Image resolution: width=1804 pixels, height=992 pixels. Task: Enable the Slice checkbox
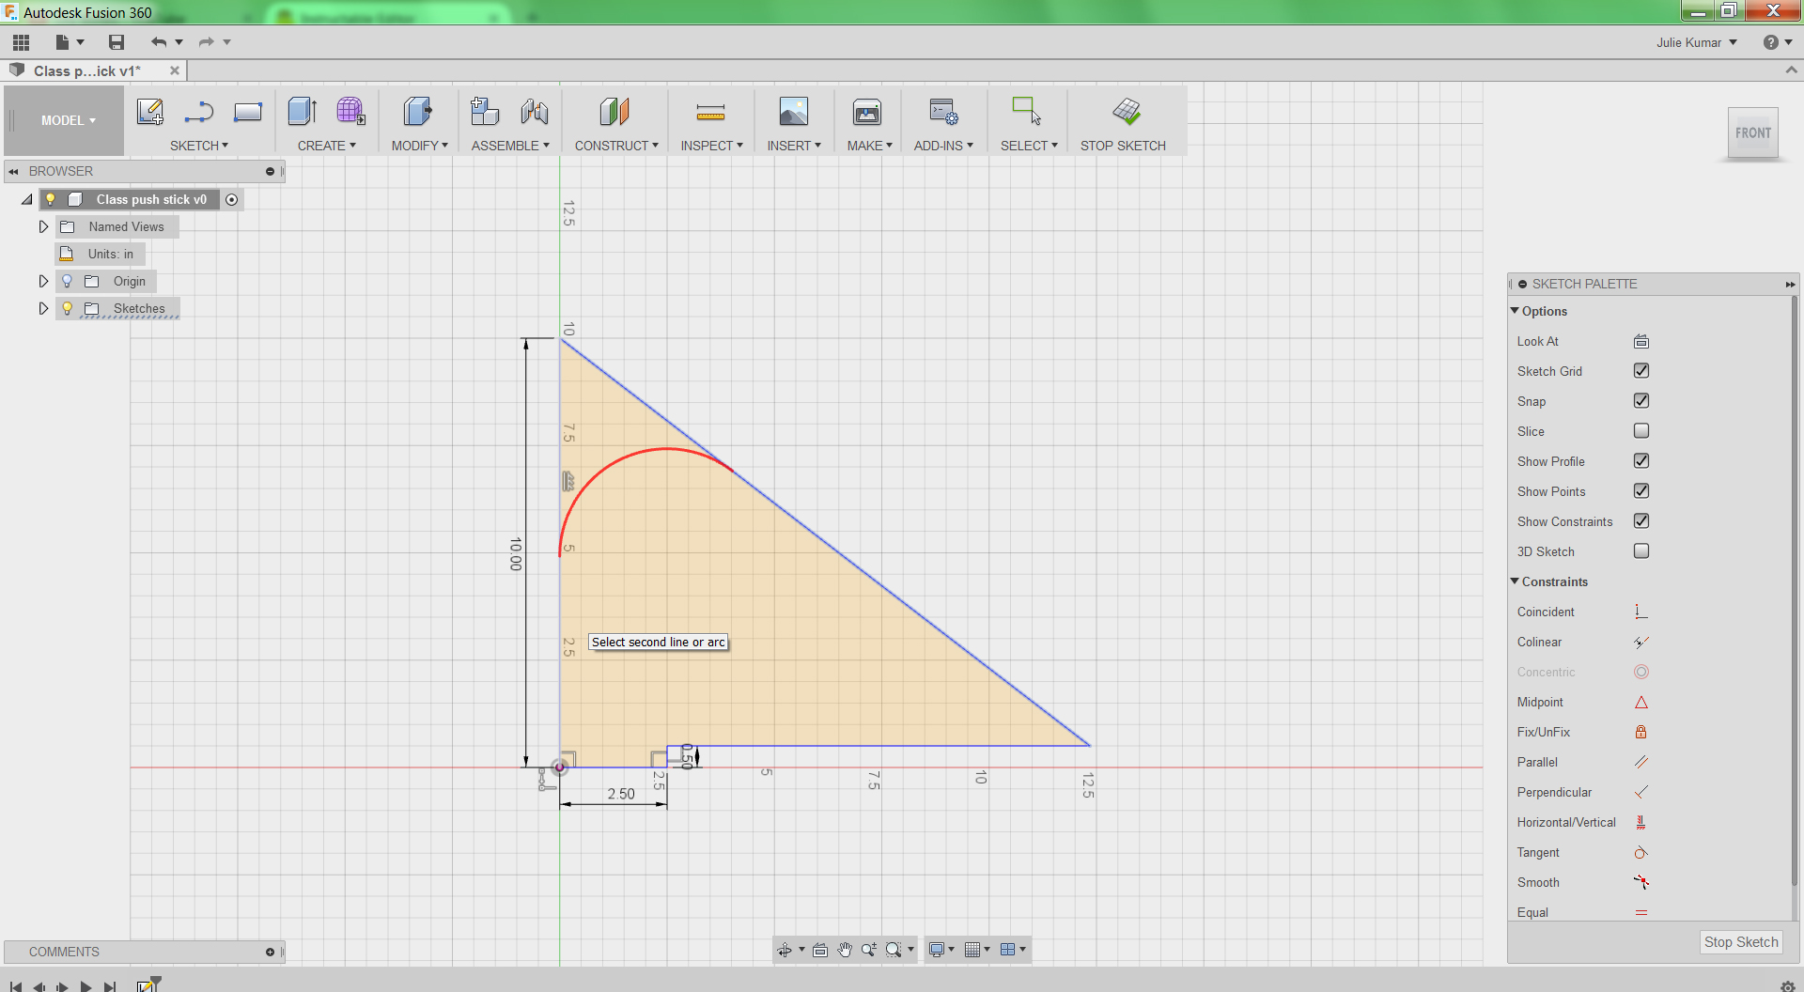tap(1641, 431)
